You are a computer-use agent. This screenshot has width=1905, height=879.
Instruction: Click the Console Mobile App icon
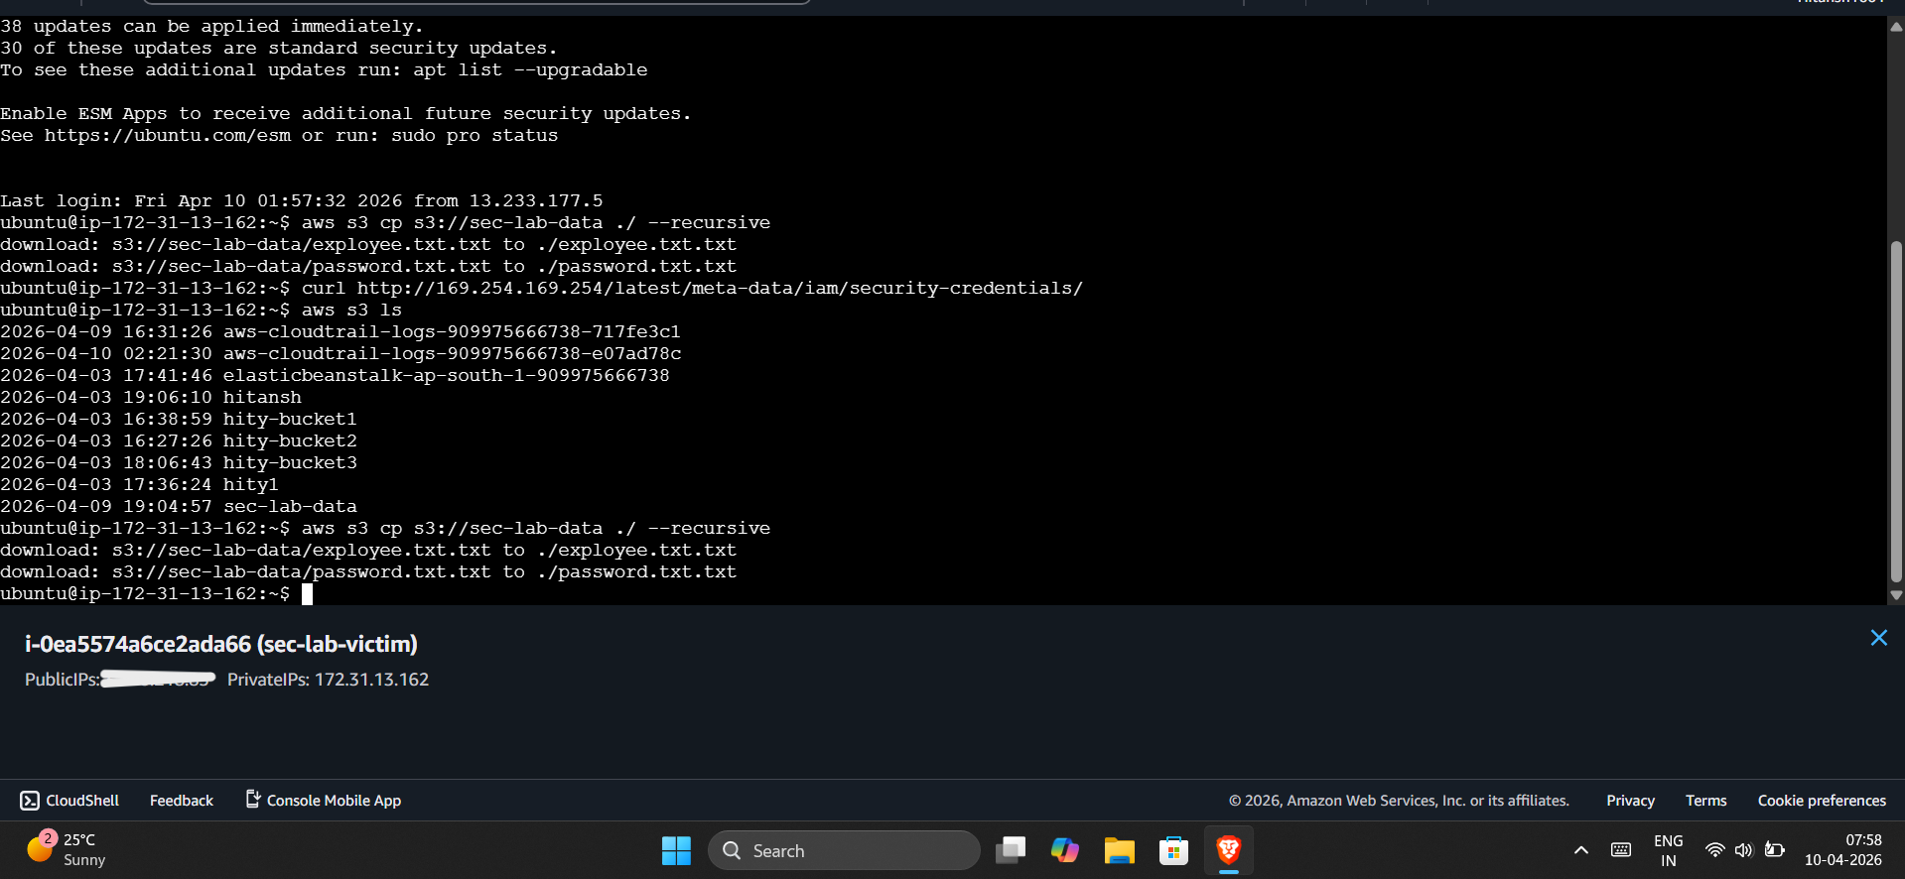click(x=253, y=799)
